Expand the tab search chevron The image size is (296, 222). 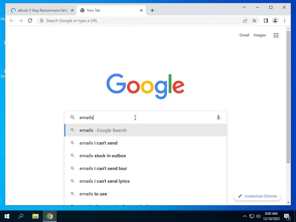[x=244, y=7]
